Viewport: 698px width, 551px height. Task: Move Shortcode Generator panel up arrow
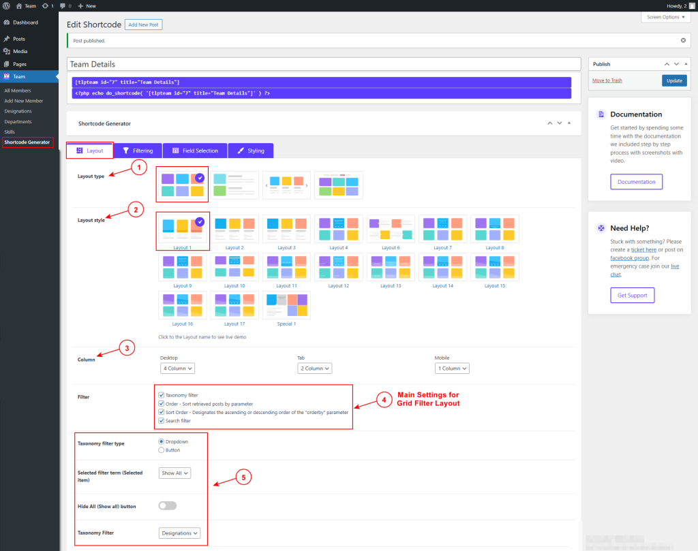(550, 123)
